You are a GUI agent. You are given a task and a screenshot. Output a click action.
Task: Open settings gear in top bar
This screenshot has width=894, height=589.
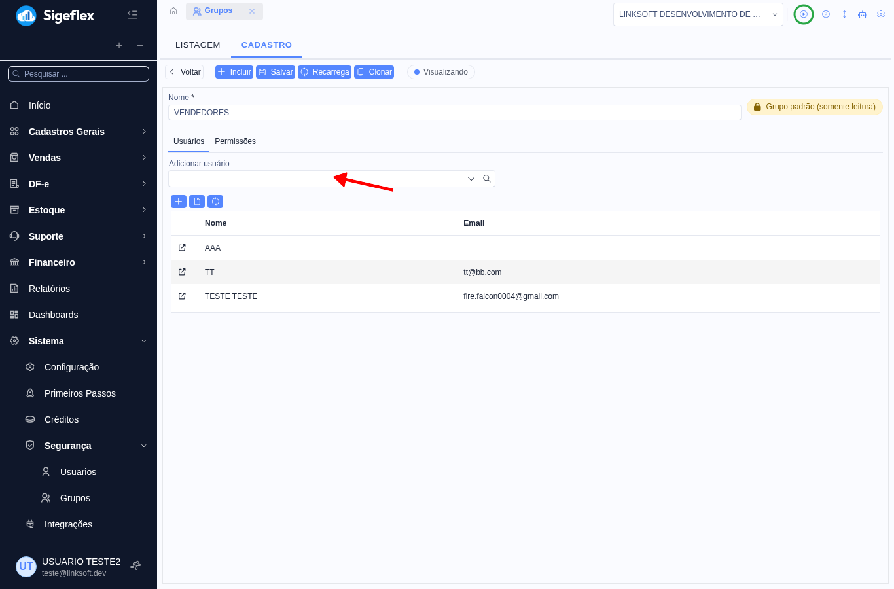(881, 14)
